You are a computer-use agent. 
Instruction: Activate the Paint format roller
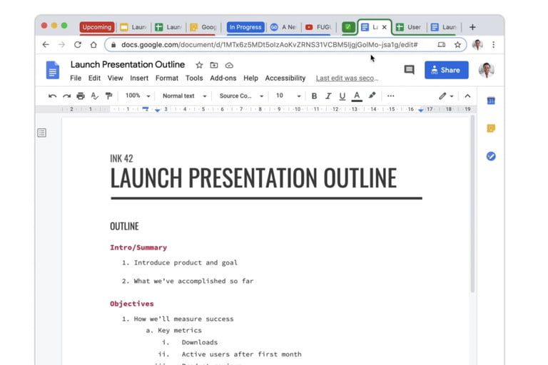pyautogui.click(x=108, y=96)
